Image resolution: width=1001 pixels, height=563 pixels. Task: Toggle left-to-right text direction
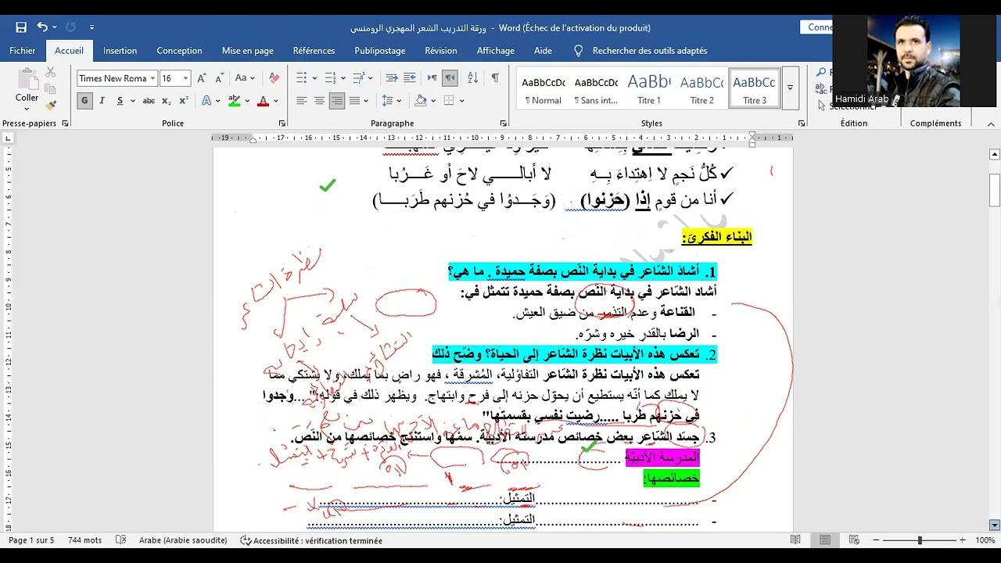tap(432, 78)
